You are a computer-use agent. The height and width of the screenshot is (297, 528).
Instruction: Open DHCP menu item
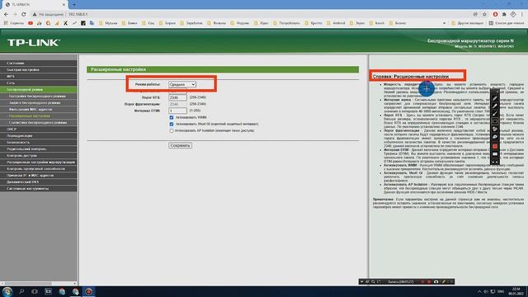[x=39, y=129]
